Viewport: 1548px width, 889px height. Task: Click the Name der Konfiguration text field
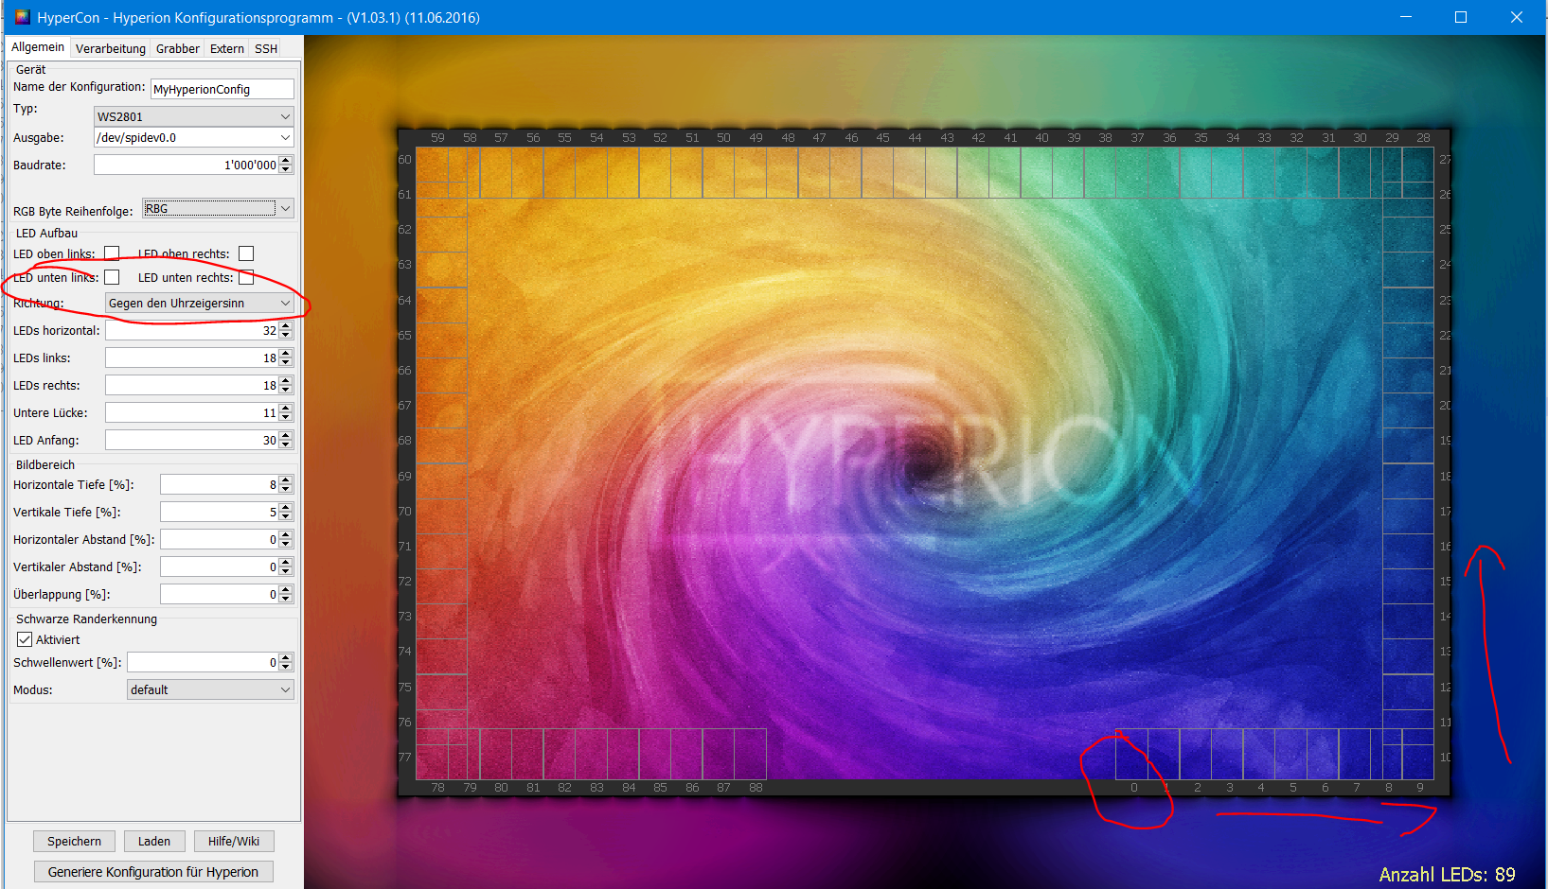coord(222,89)
